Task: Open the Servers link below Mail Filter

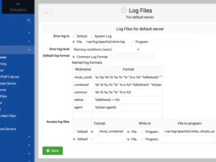Action: pos(8,129)
